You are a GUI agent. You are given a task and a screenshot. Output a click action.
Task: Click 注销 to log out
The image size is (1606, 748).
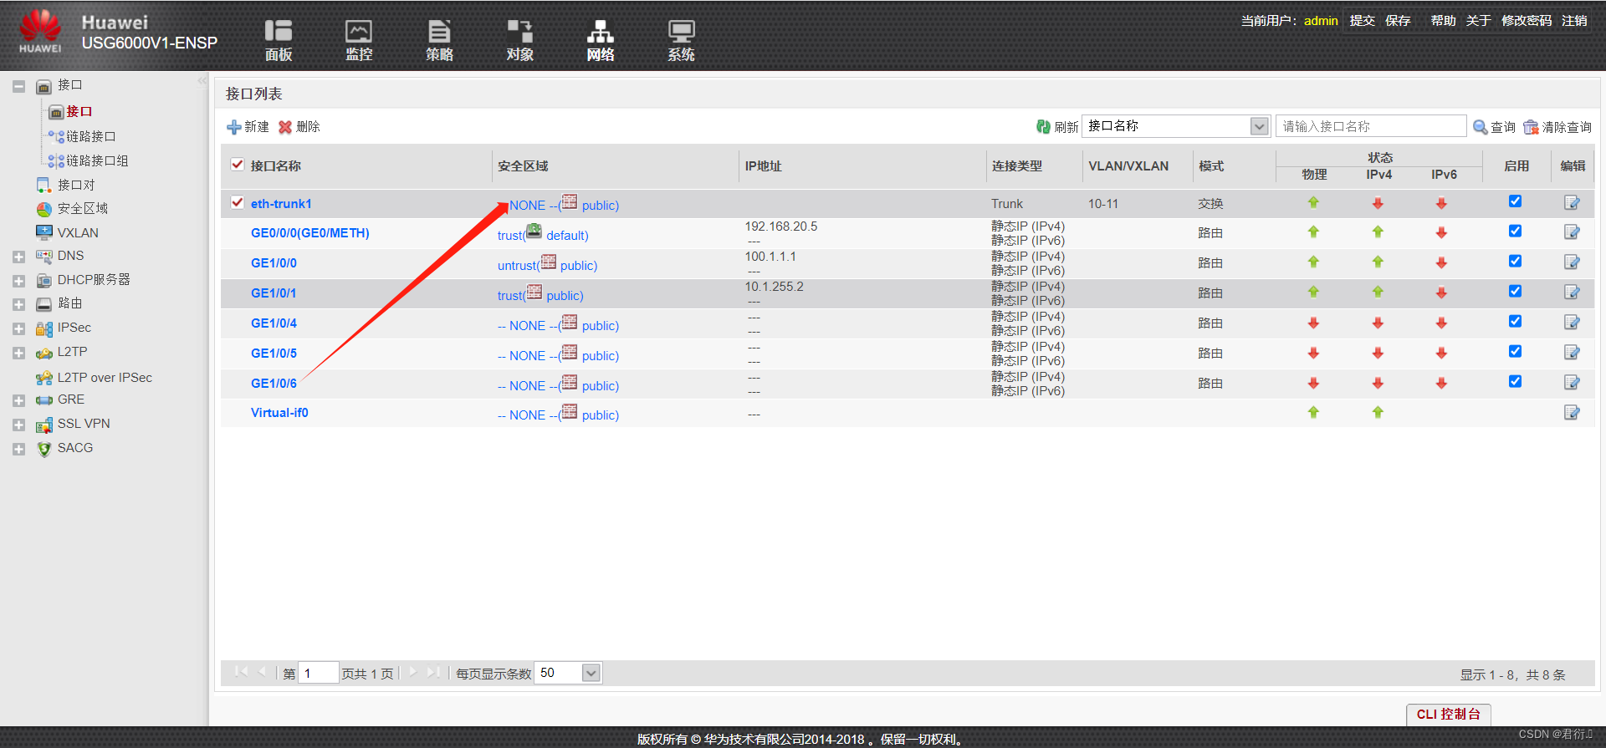[x=1574, y=20]
